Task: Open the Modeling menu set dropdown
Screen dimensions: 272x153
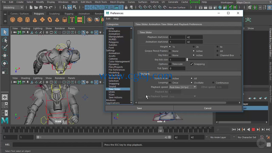Action: [13, 7]
